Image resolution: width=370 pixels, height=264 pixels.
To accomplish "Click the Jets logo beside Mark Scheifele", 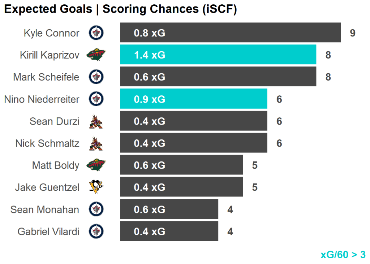I will pos(96,77).
